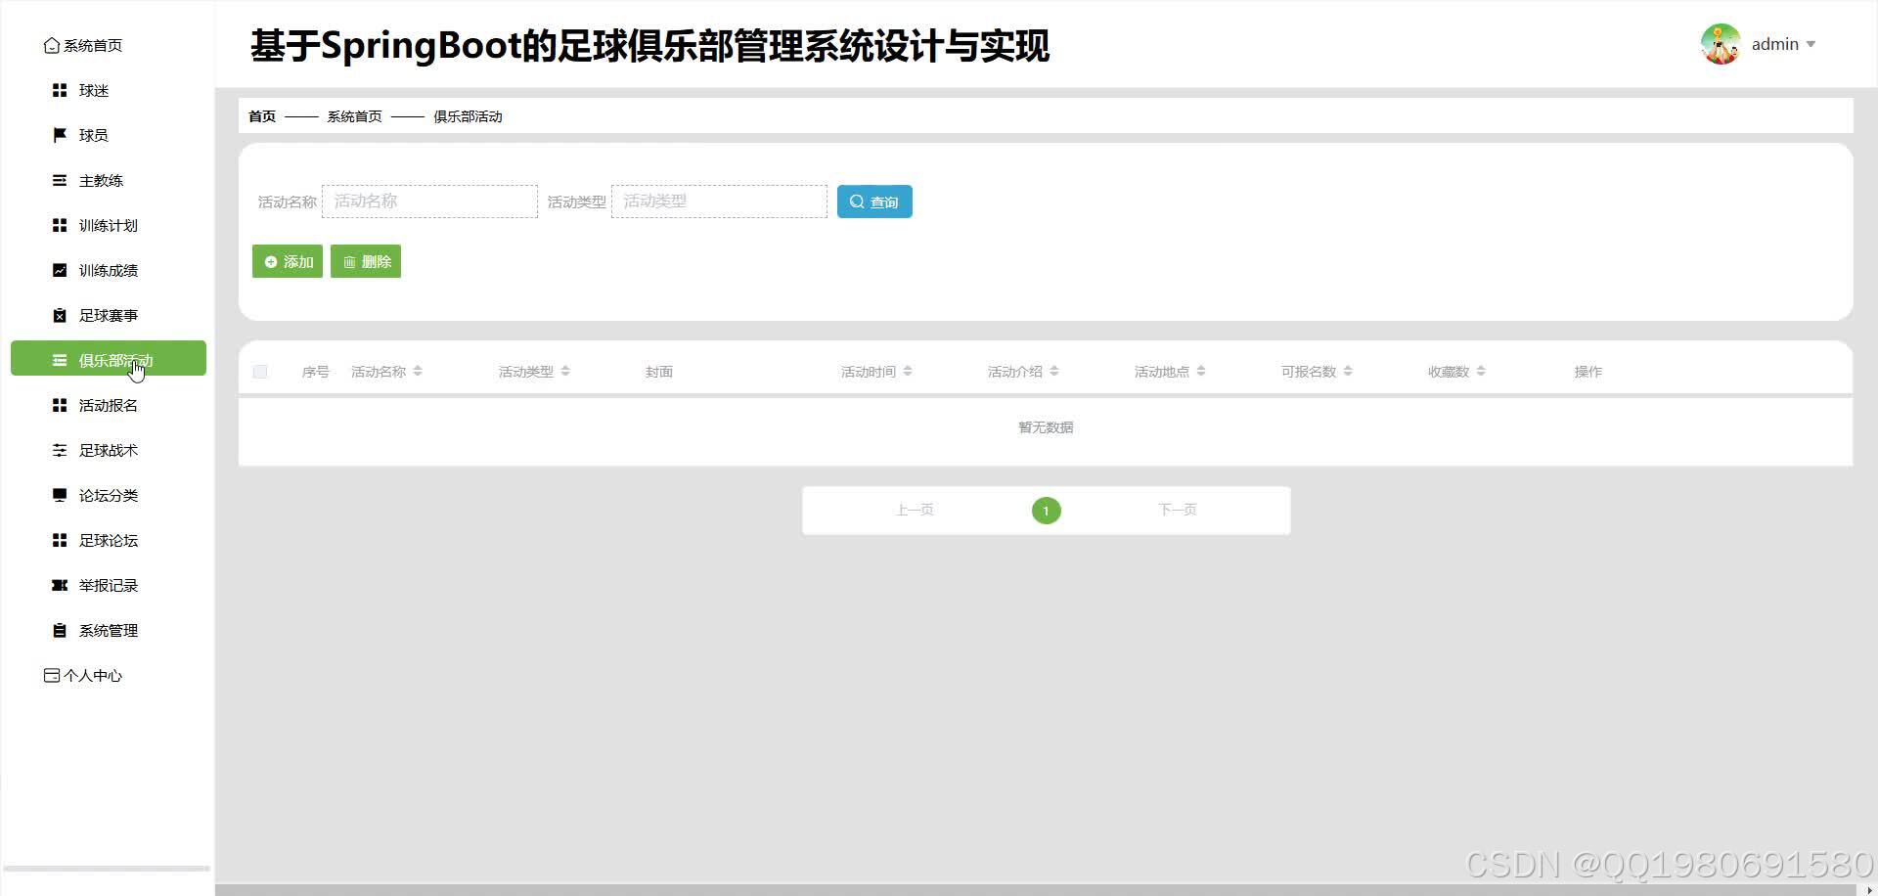
Task: Click the sidebar horizontal scrollbar
Action: click(107, 869)
